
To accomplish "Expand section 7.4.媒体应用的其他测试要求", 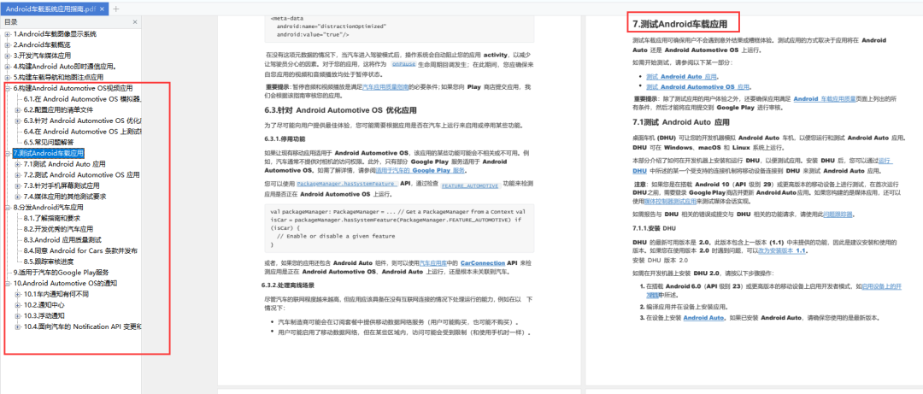I will tap(18, 196).
